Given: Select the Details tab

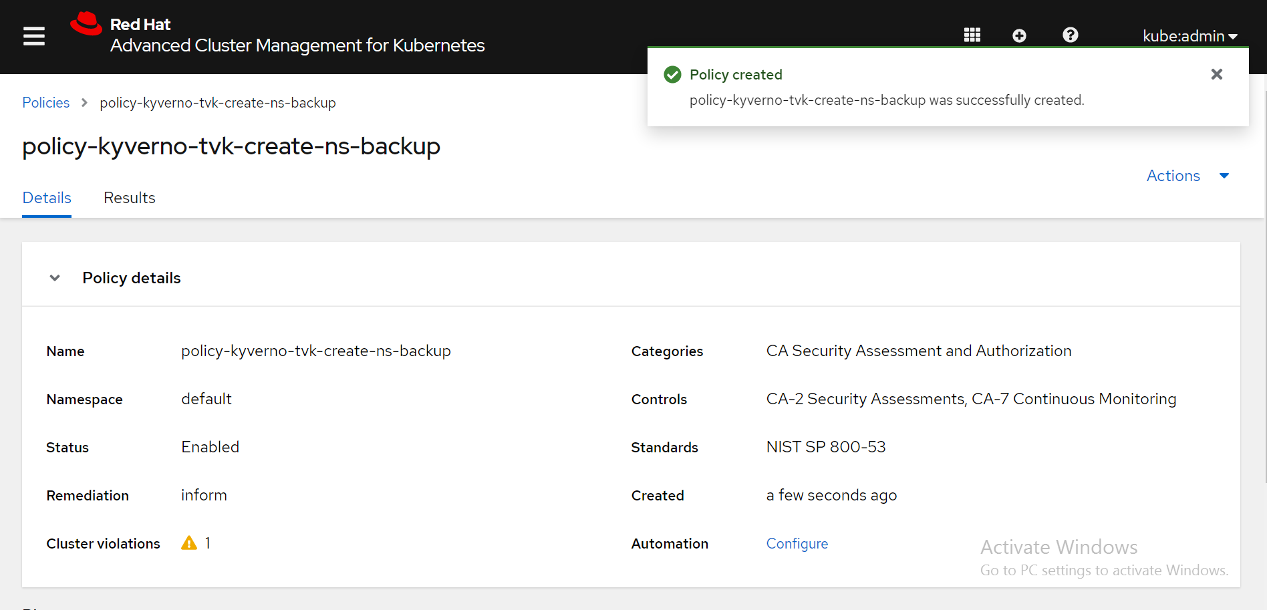Looking at the screenshot, I should click(47, 198).
